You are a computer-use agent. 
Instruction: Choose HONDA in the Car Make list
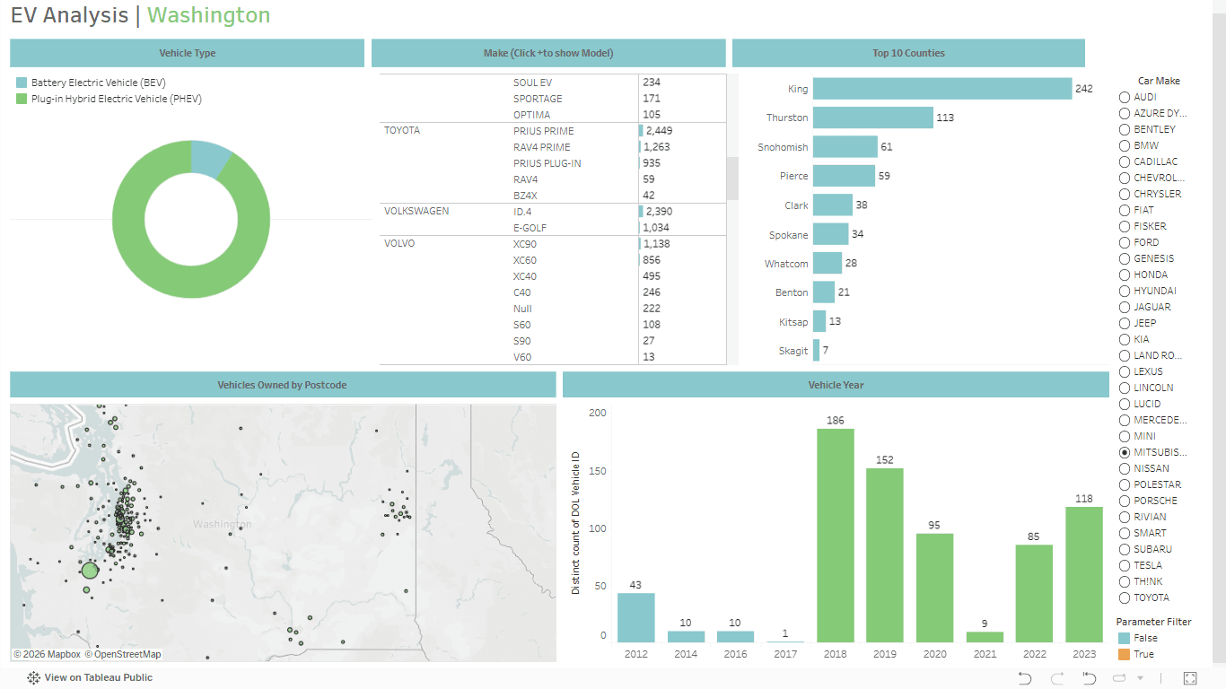point(1124,275)
